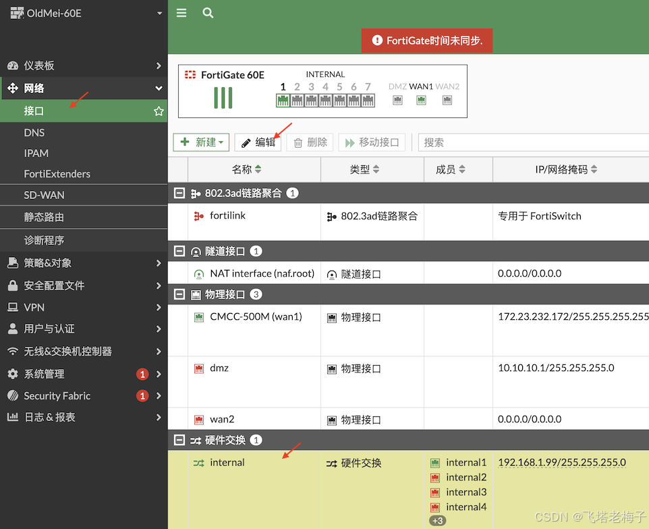Select NAT interface (naf.root) row
This screenshot has height=529, width=649.
click(x=409, y=273)
